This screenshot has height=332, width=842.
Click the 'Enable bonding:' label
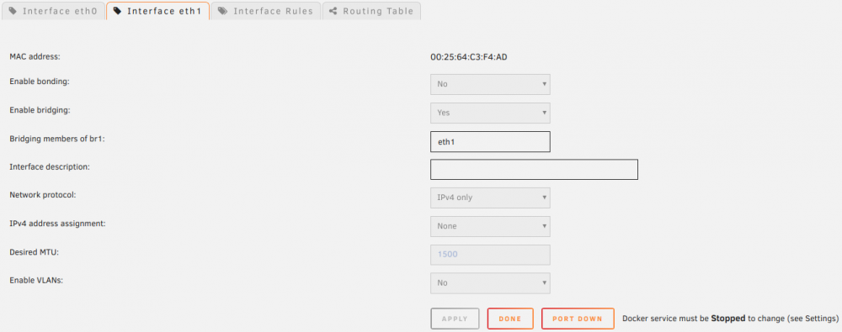pyautogui.click(x=40, y=82)
